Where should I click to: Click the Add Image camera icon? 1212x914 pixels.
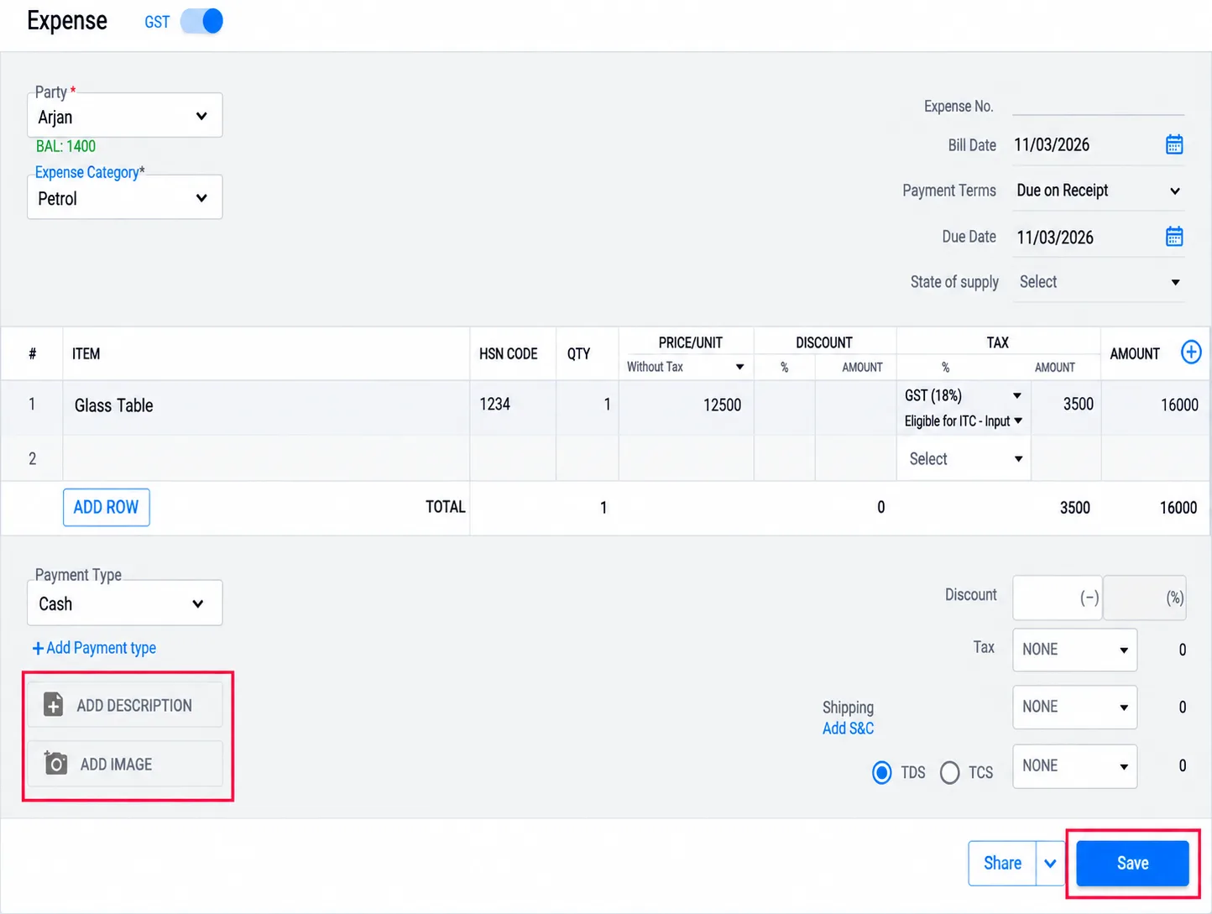coord(55,763)
